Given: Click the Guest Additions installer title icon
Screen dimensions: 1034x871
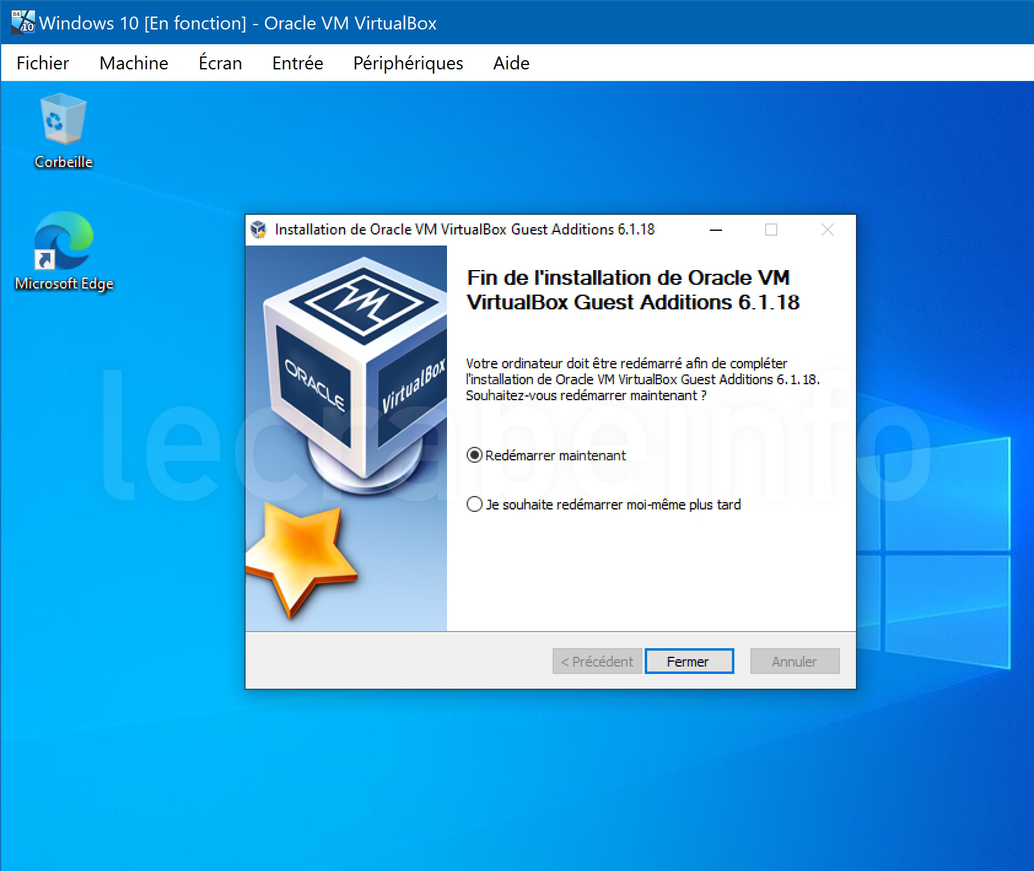Looking at the screenshot, I should 258,230.
